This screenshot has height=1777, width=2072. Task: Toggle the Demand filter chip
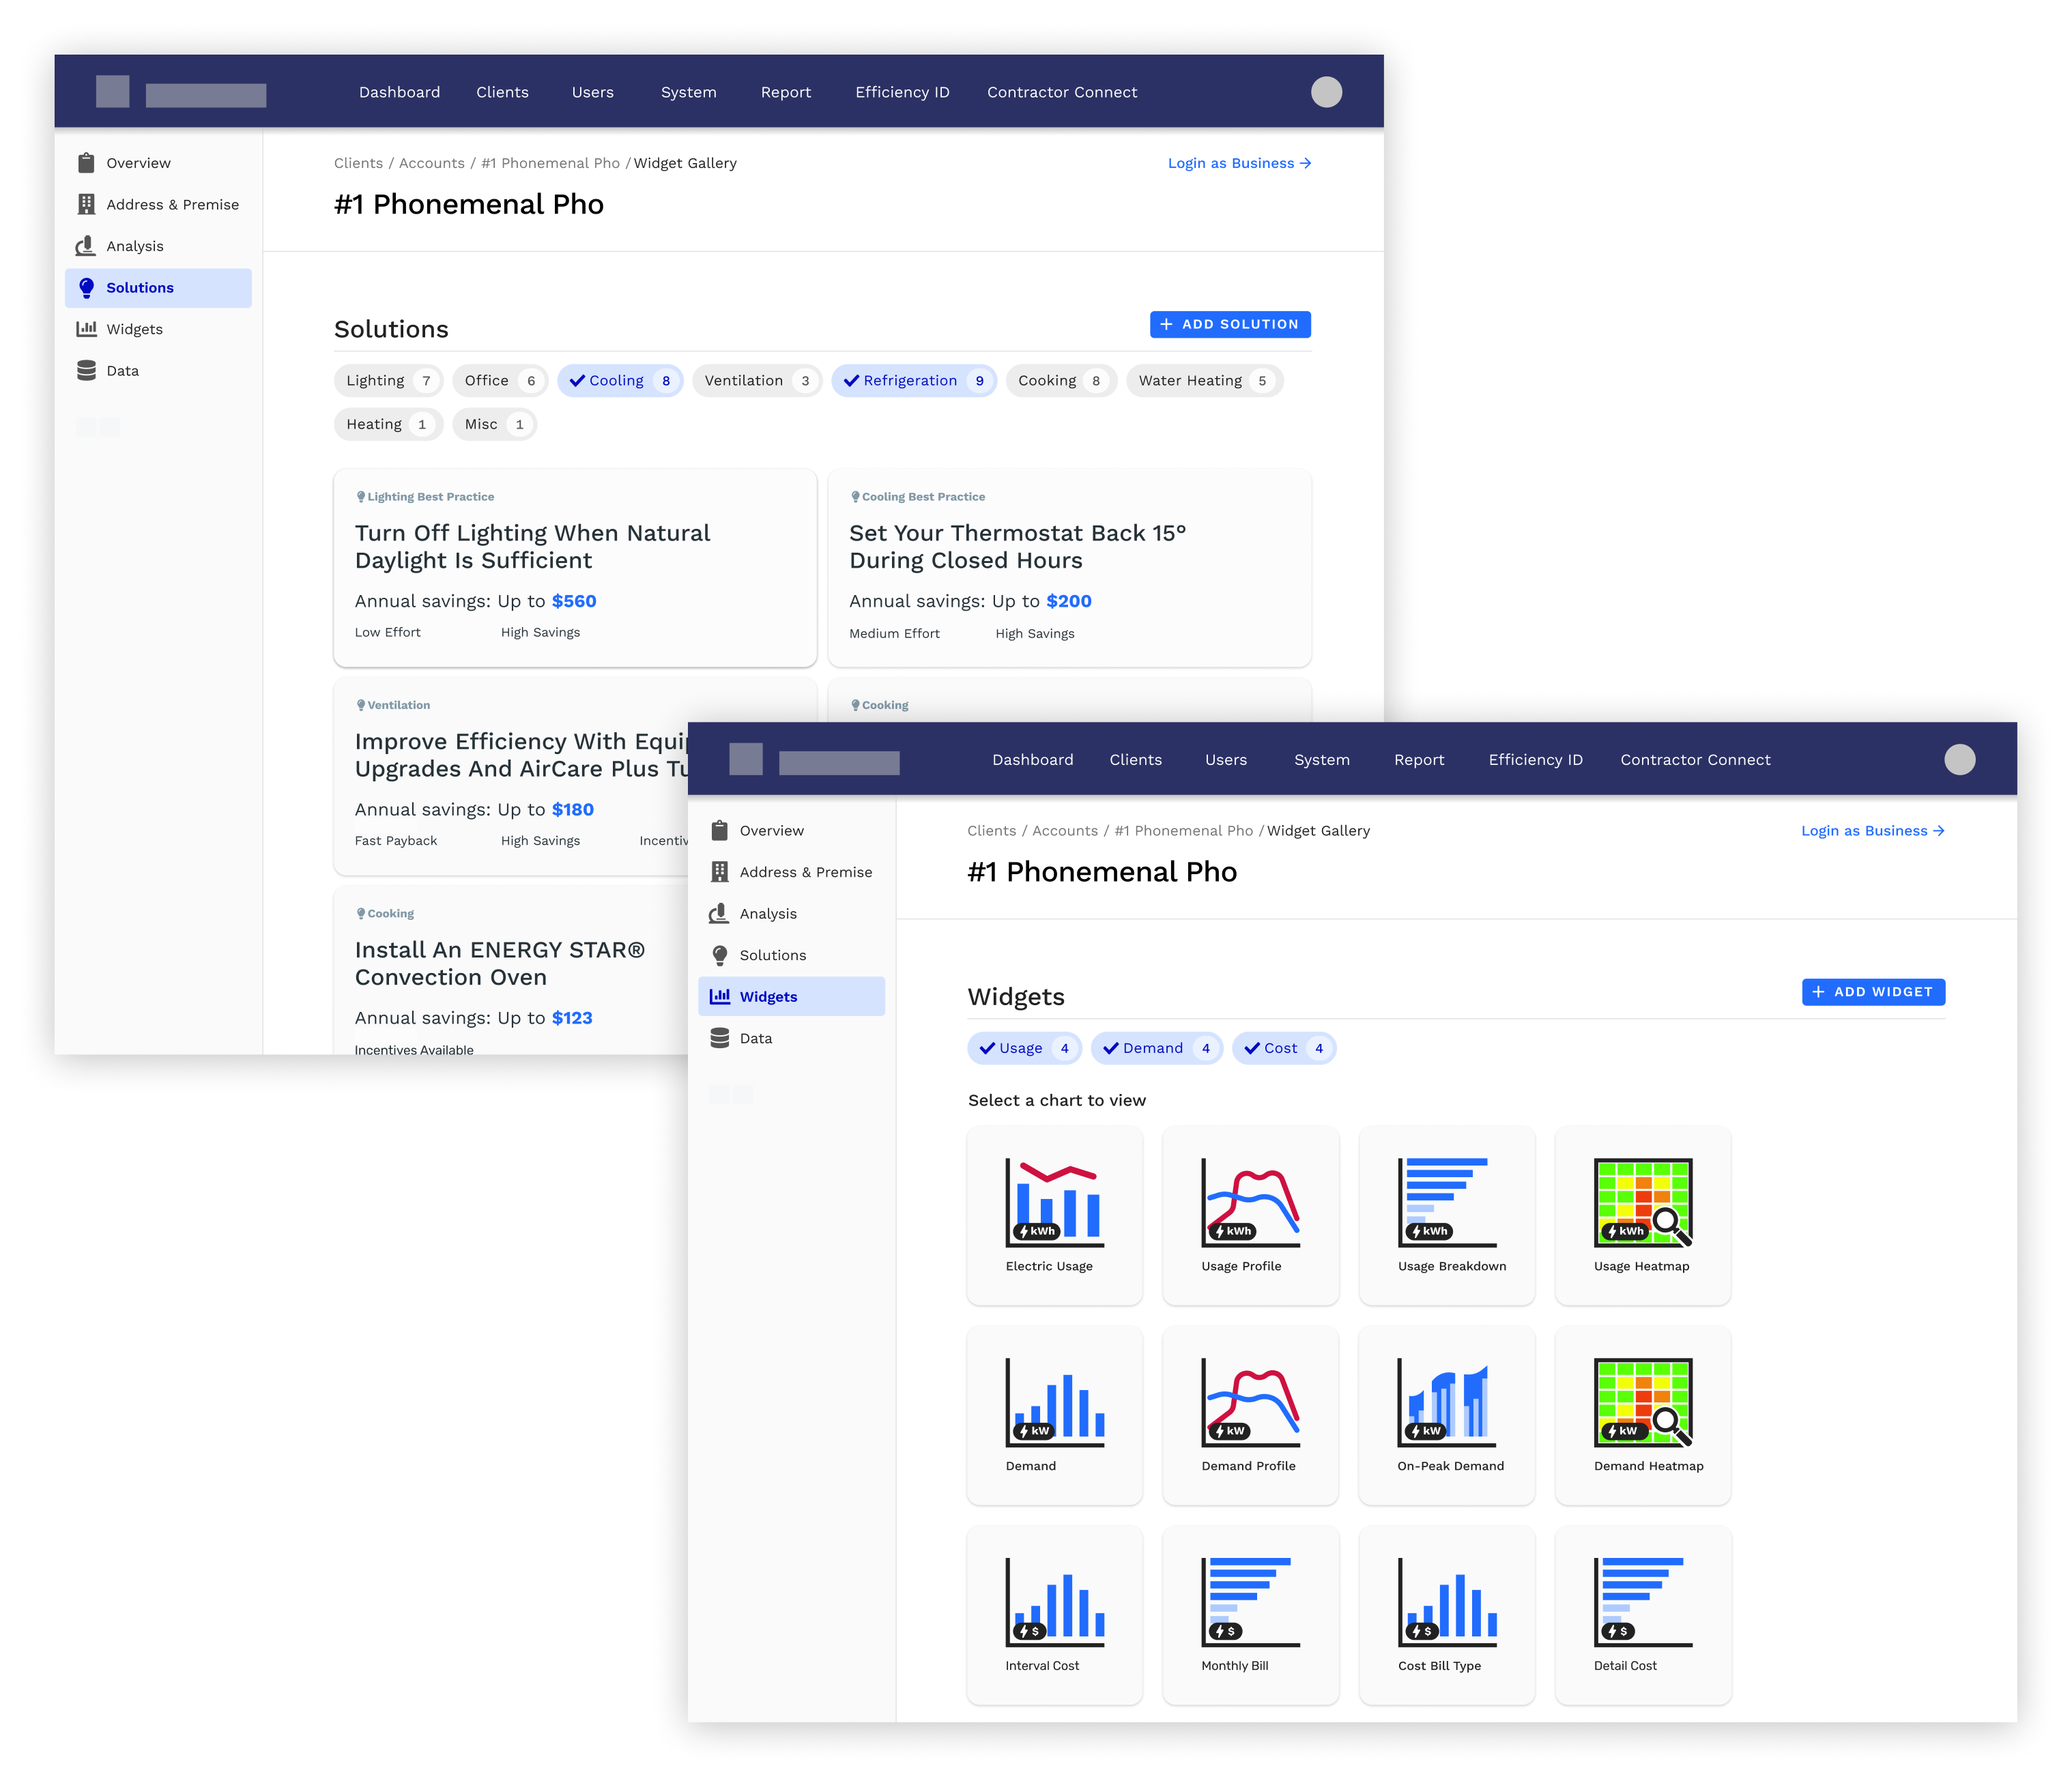1156,1048
